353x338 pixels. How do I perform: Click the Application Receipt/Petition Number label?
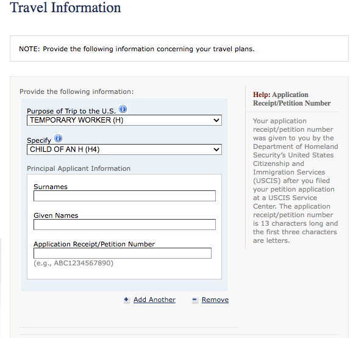tap(94, 244)
